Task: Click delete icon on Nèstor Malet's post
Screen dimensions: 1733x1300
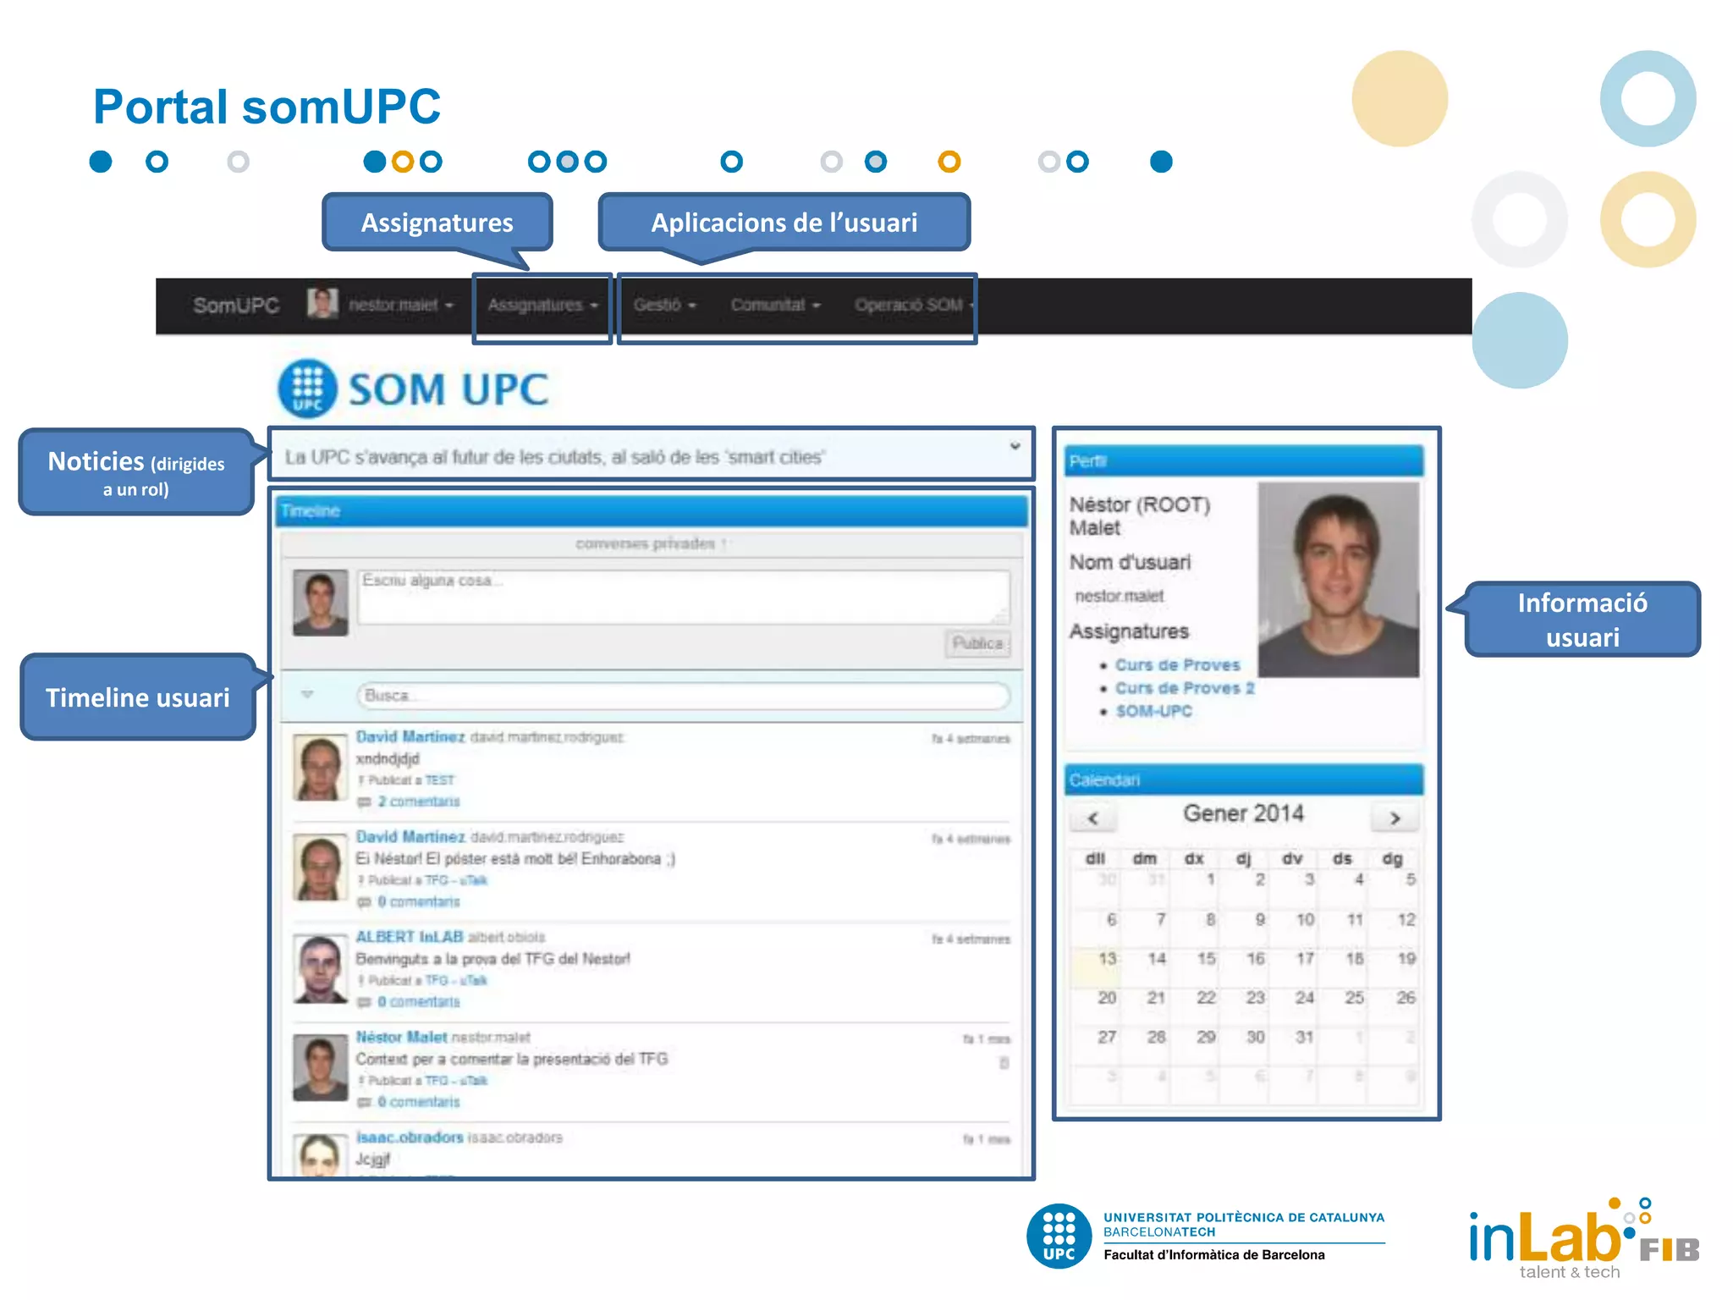Action: [x=1004, y=1063]
